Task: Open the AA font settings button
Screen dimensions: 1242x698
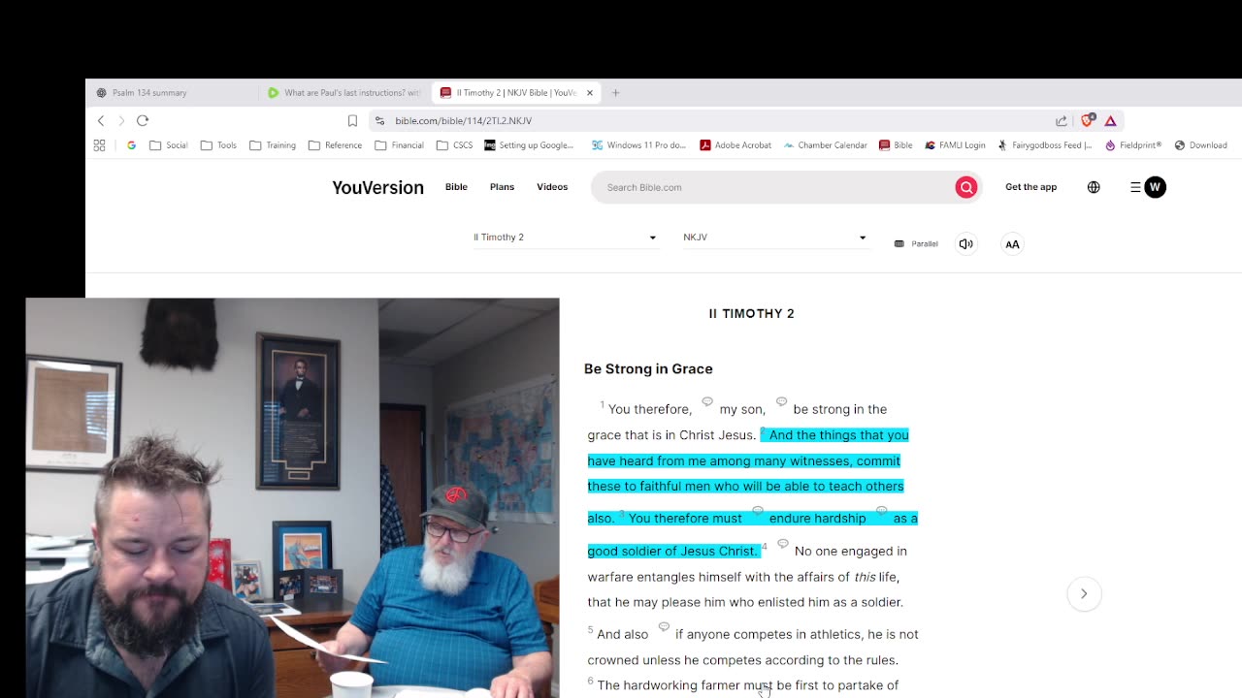Action: [x=1012, y=244]
